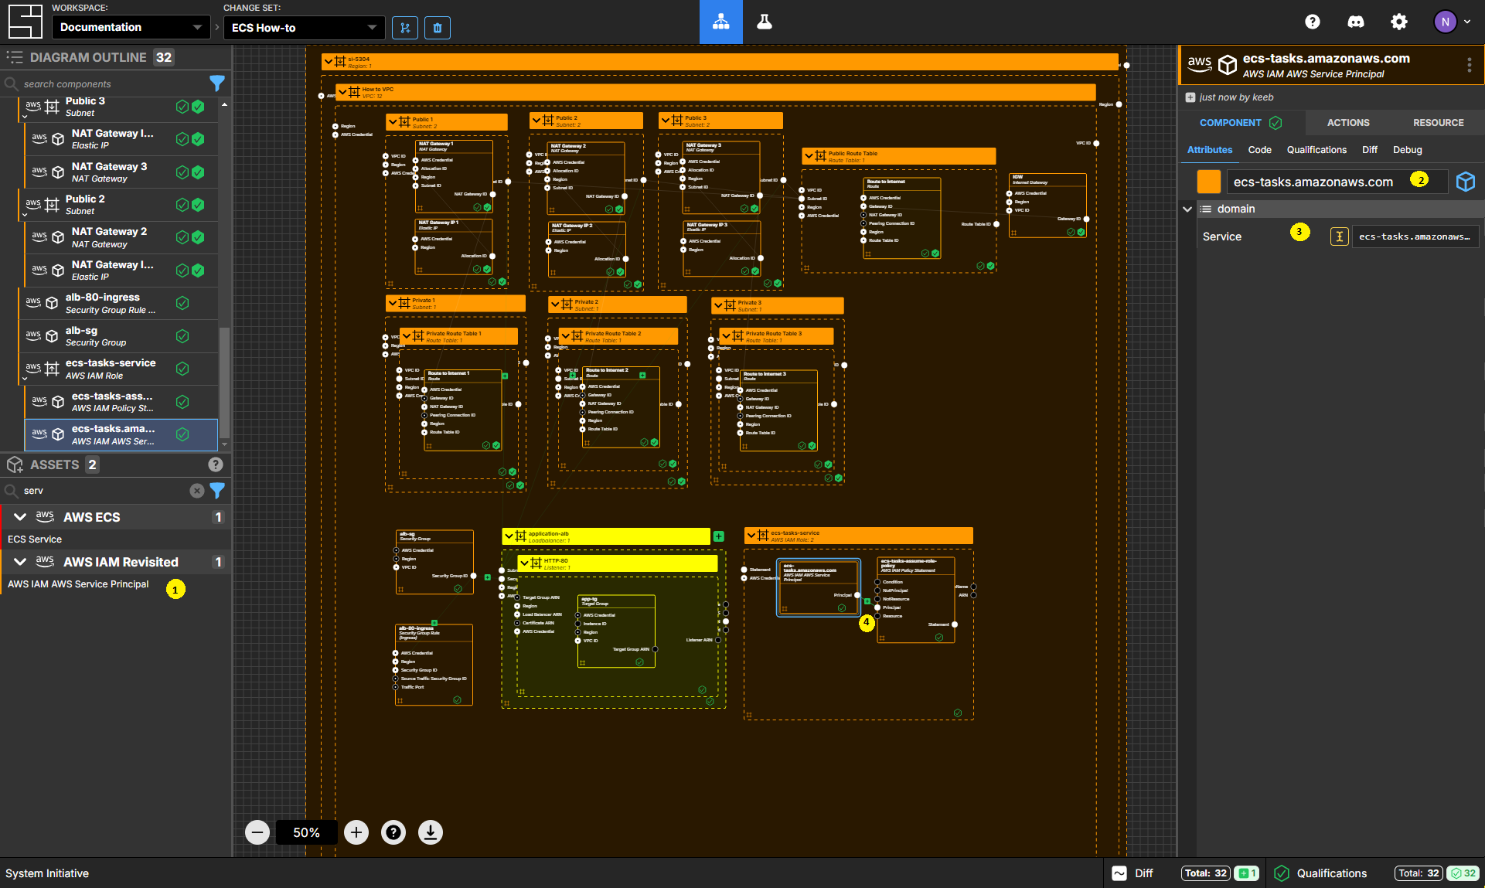The image size is (1485, 888).
Task: Open the Diff sub-tab
Action: pyautogui.click(x=1370, y=150)
